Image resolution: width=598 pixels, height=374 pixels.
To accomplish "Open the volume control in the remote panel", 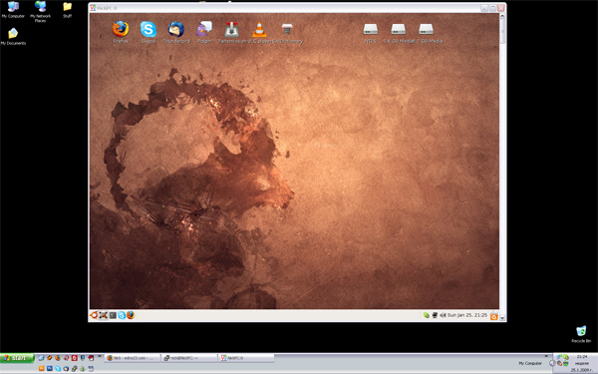I will (443, 315).
